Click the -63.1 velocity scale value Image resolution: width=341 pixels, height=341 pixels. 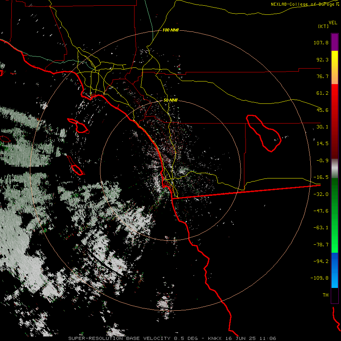[321, 228]
